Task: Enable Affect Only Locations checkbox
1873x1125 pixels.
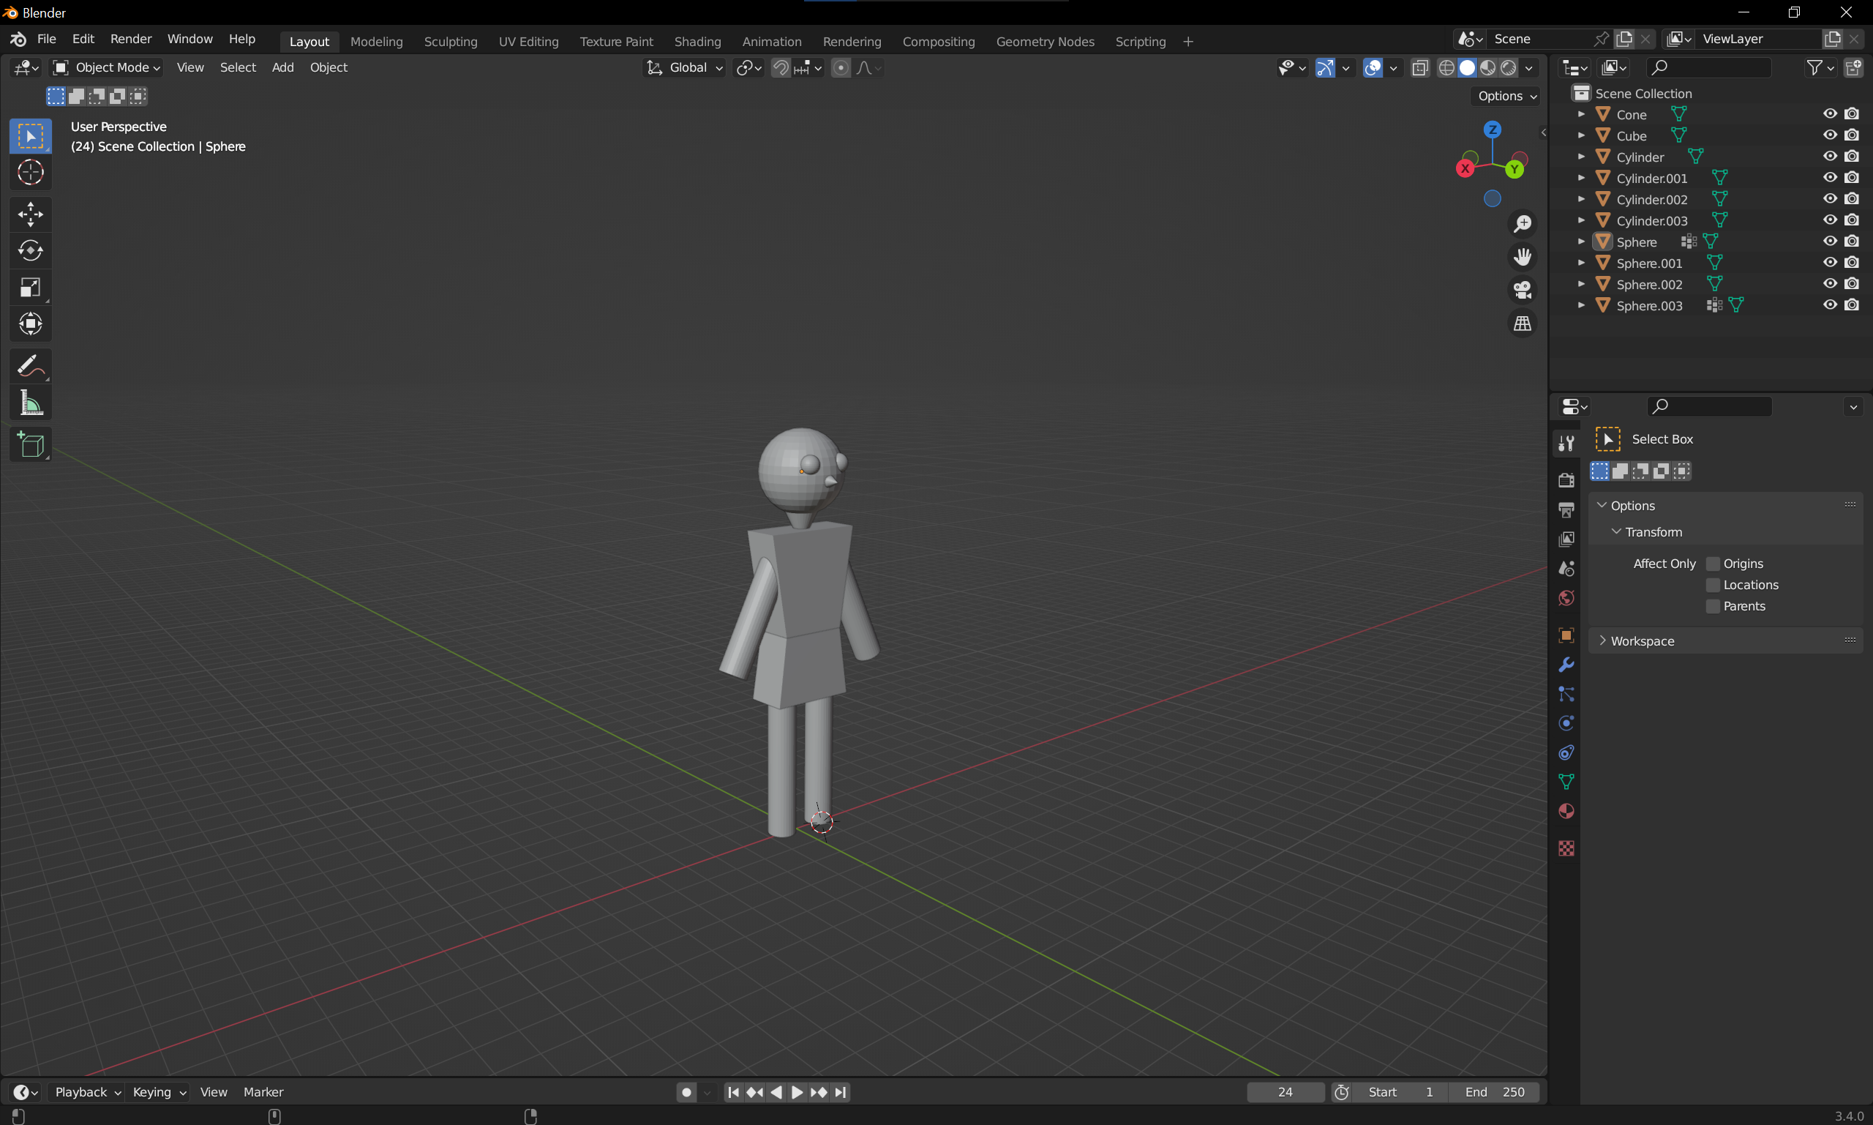Action: click(x=1712, y=585)
